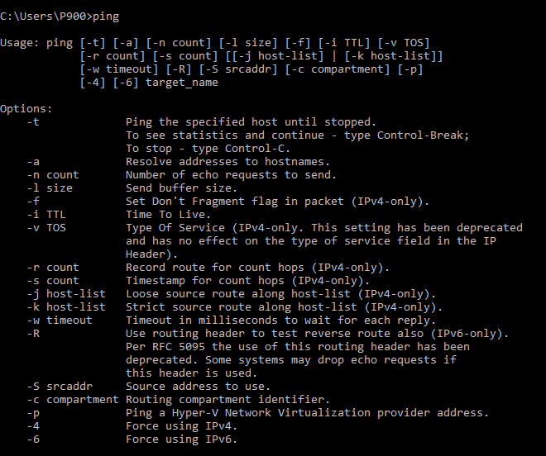
Task: Click the '-j host-list' option entry
Action: coord(66,294)
